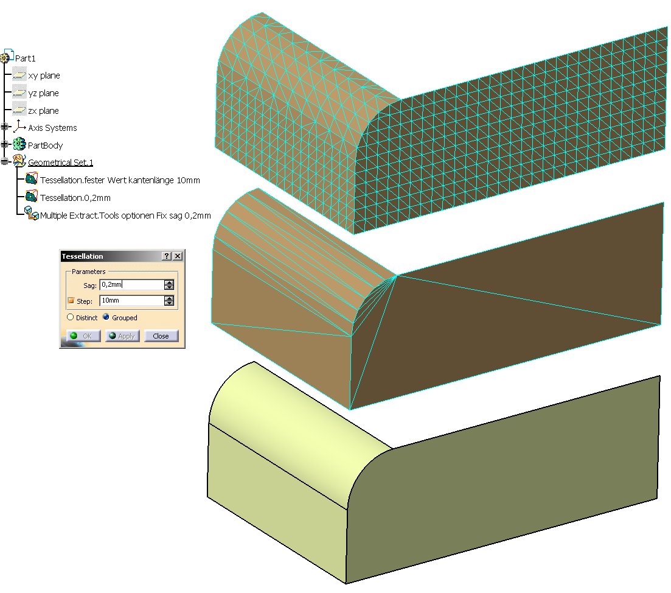
Task: Select the Tessellation.0,2mm tree label
Action: (x=76, y=198)
